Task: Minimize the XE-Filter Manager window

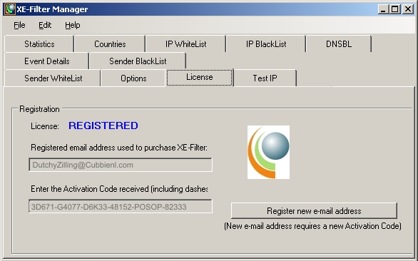Action: coord(383,9)
